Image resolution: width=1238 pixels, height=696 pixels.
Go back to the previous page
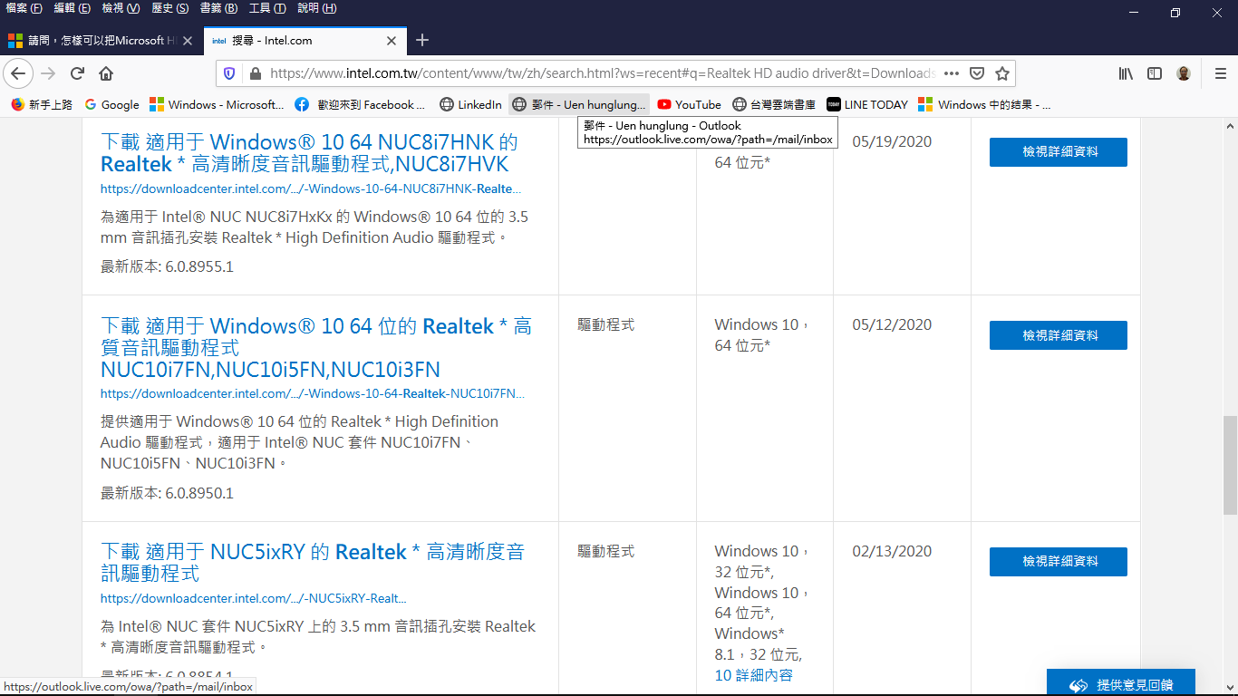click(18, 73)
